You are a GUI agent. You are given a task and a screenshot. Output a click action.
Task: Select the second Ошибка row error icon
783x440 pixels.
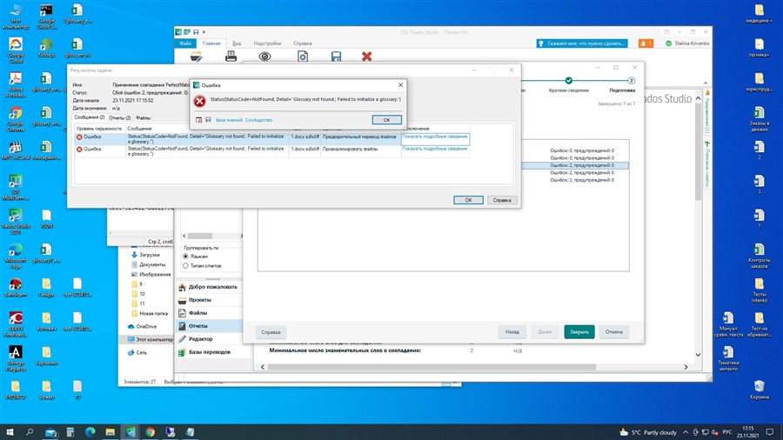point(79,150)
